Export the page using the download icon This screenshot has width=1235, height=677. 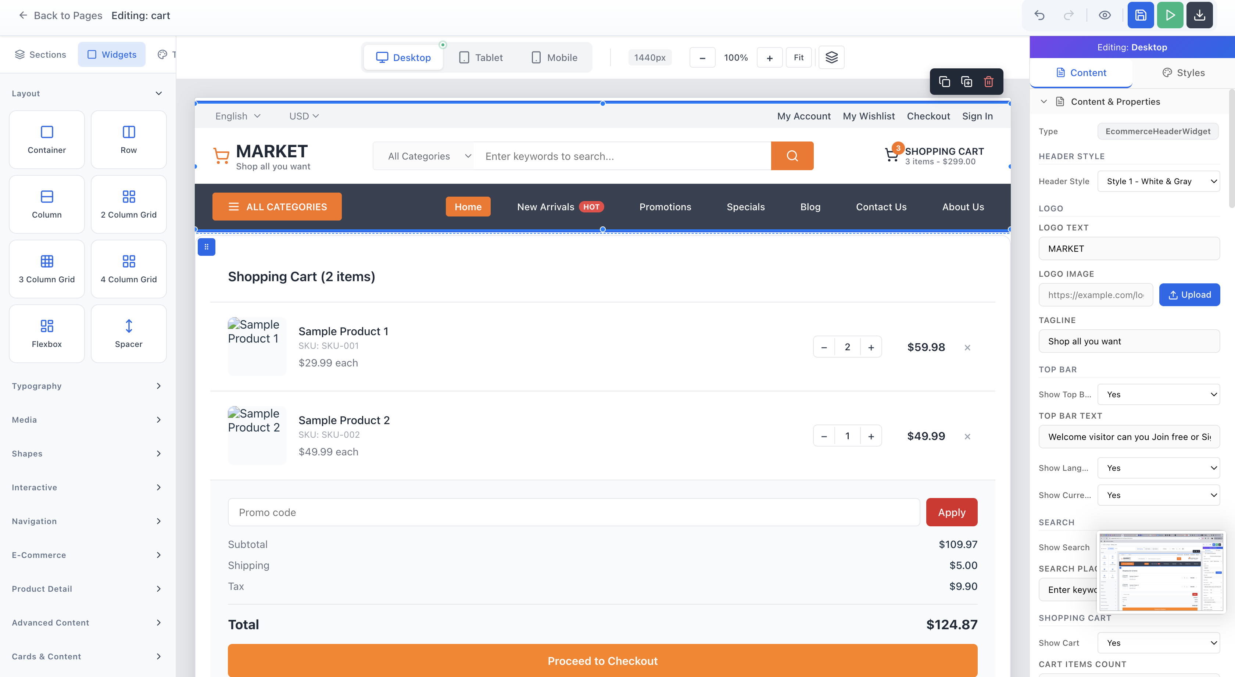click(x=1199, y=15)
